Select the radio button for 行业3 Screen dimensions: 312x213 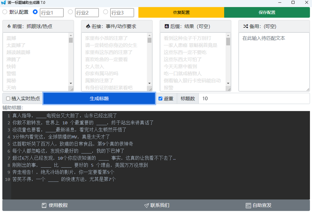coord(106,12)
